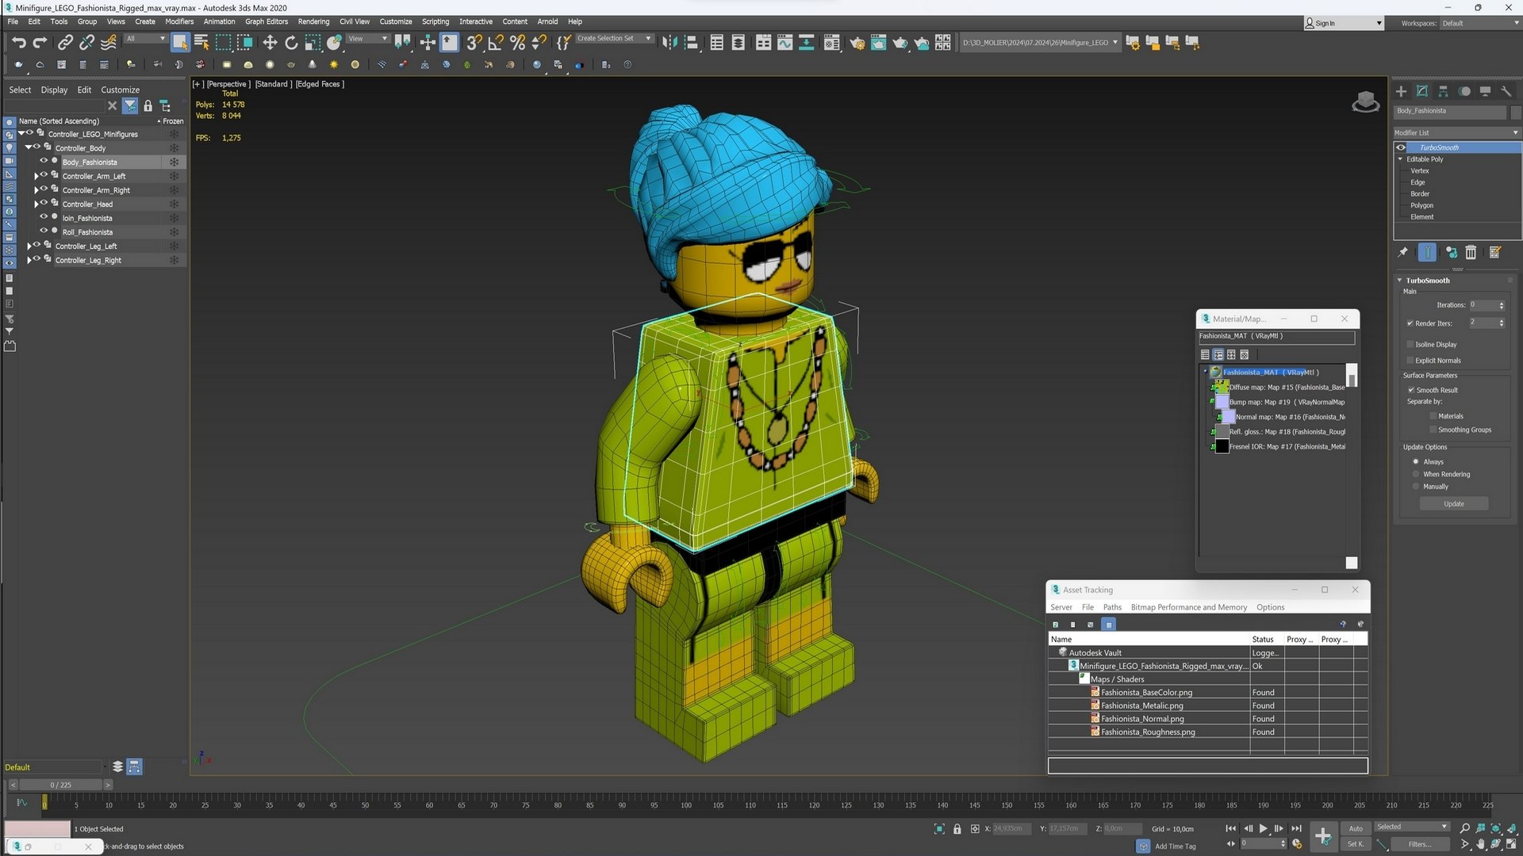Open the All selection filter dropdown
Image resolution: width=1523 pixels, height=856 pixels.
146,38
